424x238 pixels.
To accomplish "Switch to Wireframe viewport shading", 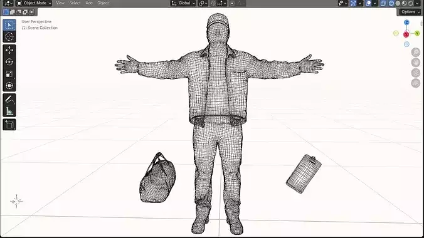I will point(391,3).
